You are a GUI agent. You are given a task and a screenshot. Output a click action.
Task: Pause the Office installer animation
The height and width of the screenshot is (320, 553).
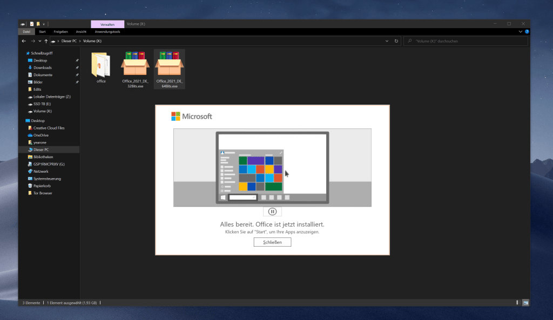(272, 212)
